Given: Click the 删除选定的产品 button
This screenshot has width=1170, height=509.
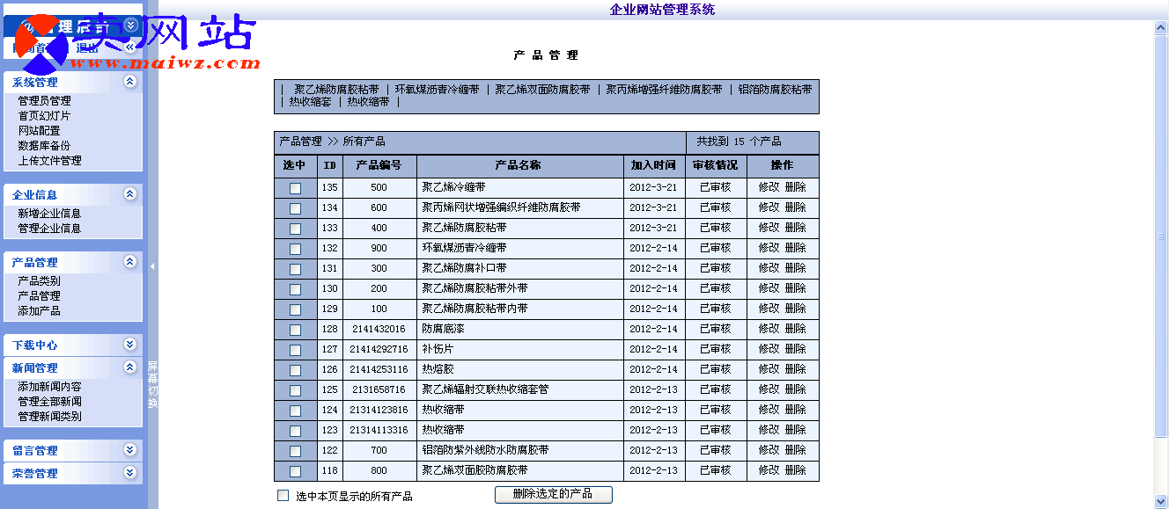Looking at the screenshot, I should (x=553, y=494).
